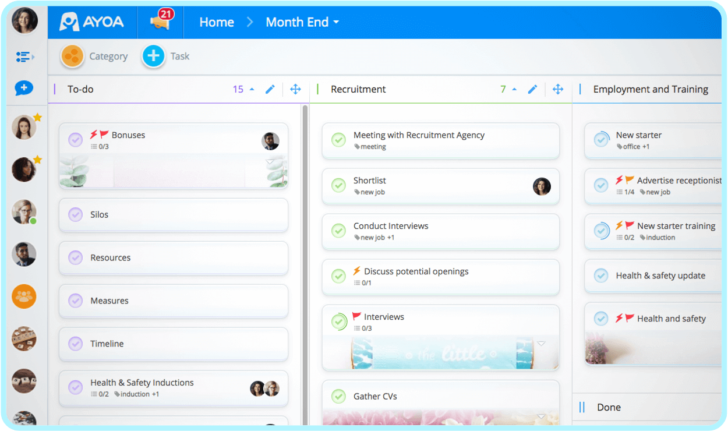Viewport: 728px width, 431px height.
Task: Click the red flag on Bonuses task
Action: click(104, 135)
